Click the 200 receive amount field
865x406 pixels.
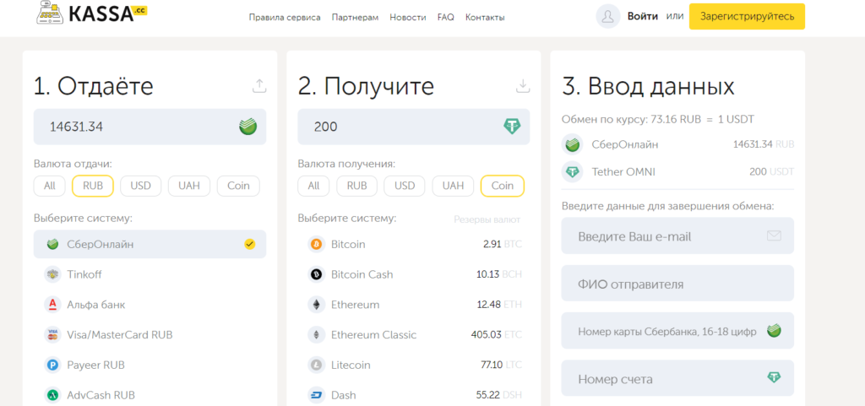[414, 127]
